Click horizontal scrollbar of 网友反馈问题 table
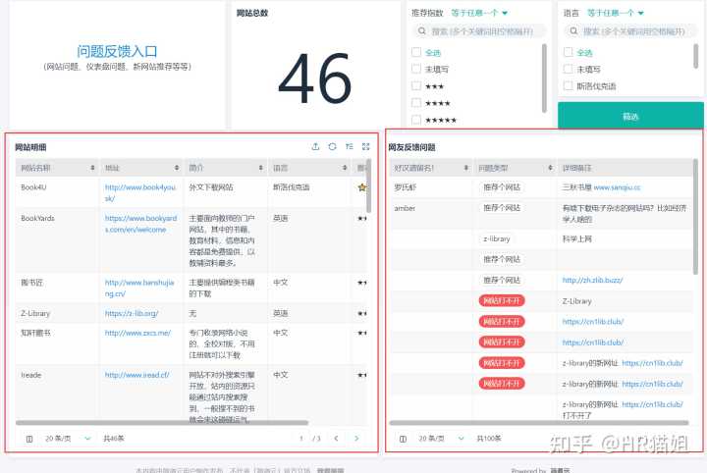Image resolution: width=707 pixels, height=473 pixels. 539,423
